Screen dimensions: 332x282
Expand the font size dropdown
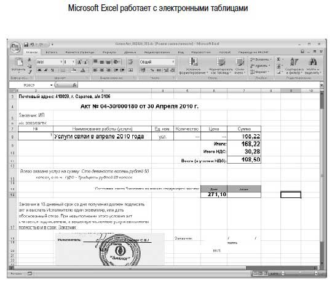(x=73, y=62)
